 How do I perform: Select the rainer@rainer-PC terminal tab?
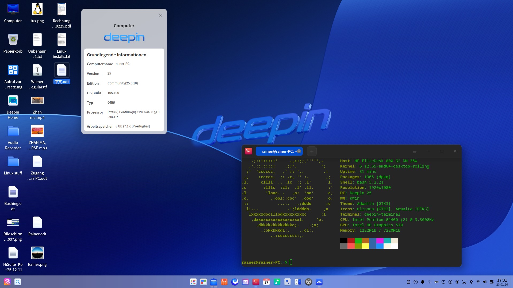277,151
